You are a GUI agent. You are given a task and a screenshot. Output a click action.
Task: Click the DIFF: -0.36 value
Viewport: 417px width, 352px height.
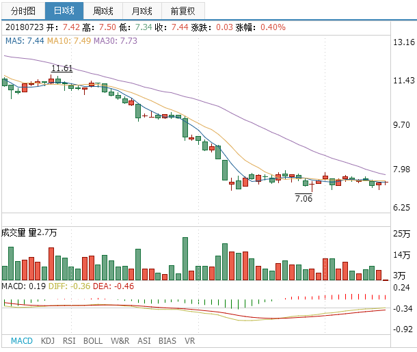(x=70, y=286)
